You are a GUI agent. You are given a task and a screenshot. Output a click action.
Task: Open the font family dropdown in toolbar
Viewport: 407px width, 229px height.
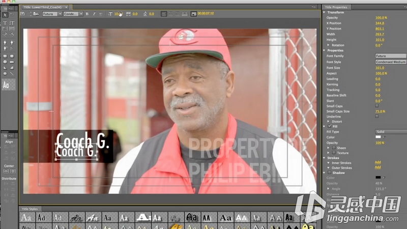click(x=52, y=14)
